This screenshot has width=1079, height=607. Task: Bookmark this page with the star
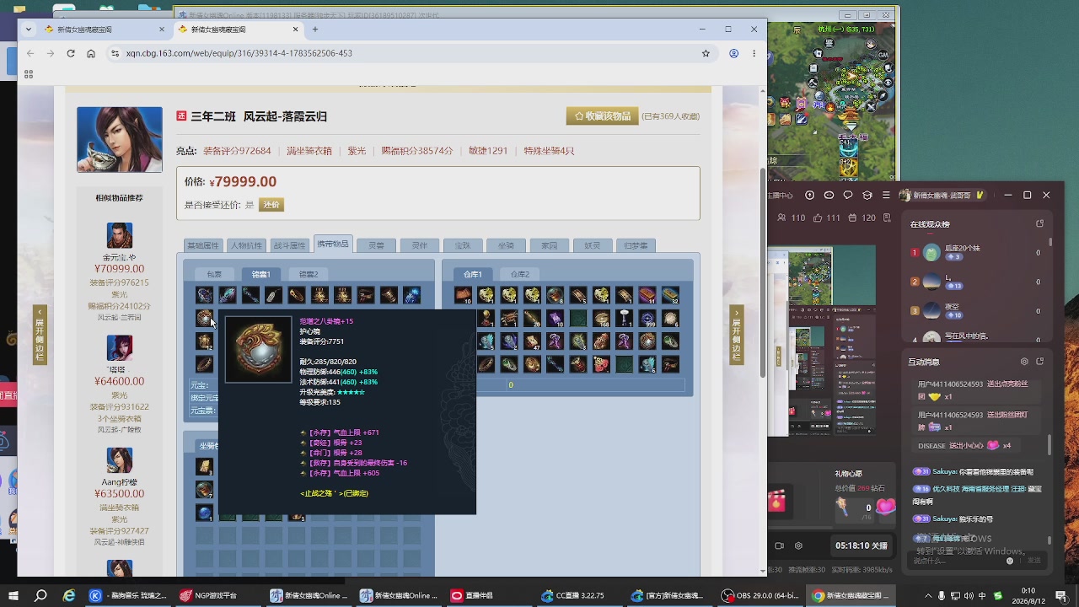pos(706,53)
